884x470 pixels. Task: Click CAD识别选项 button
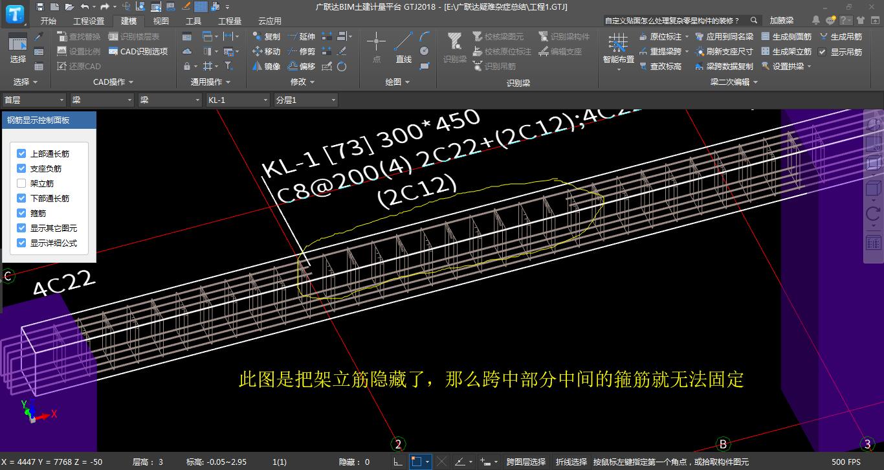point(138,51)
